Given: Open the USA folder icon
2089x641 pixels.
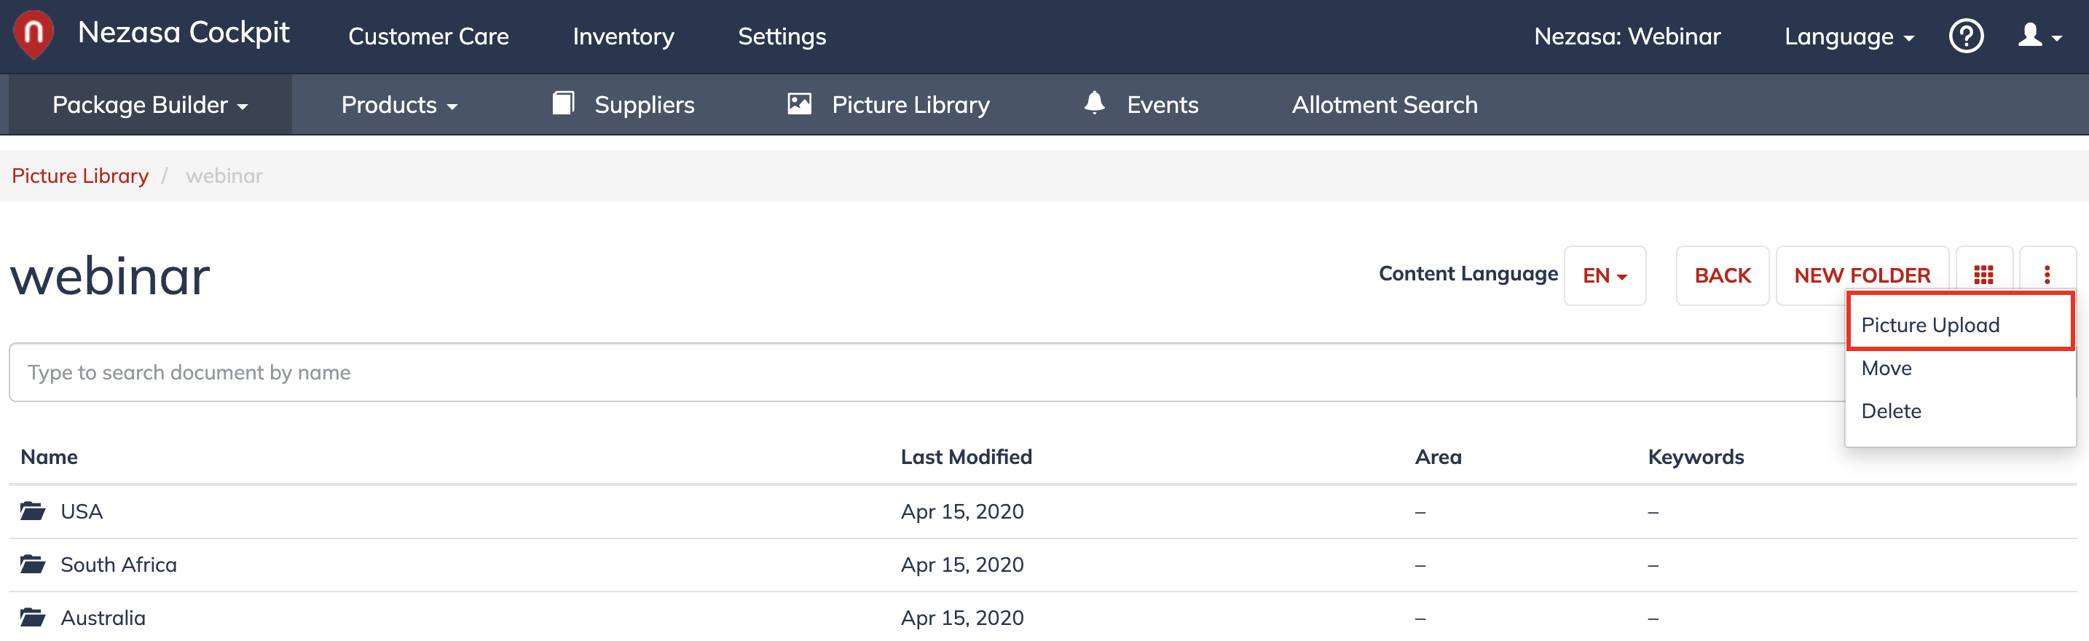Looking at the screenshot, I should [x=33, y=511].
